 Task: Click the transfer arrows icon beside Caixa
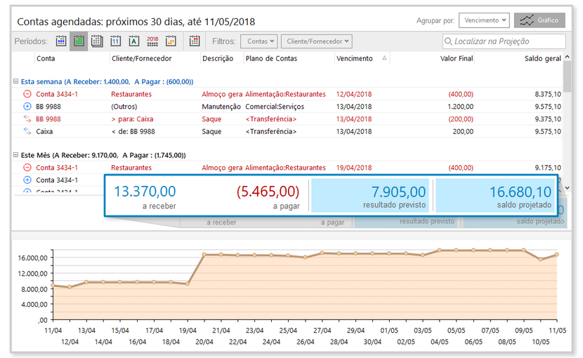[27, 131]
